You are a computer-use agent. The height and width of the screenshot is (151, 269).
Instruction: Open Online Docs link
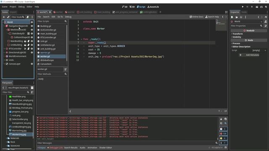(196, 17)
